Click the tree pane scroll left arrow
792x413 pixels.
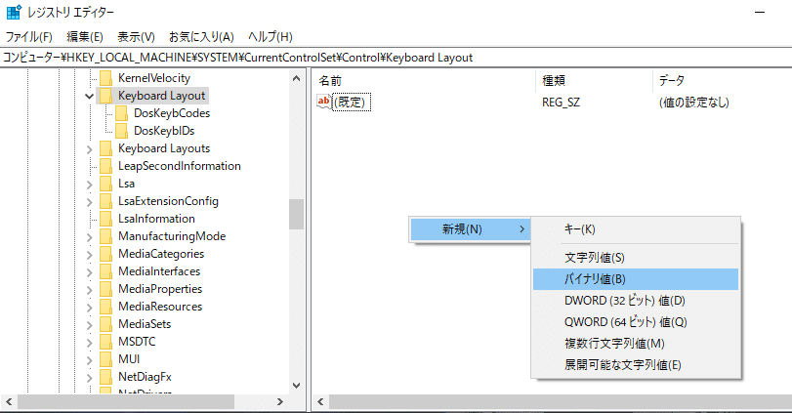pos(9,402)
